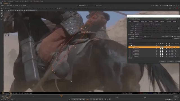Step back one frame

click(81, 99)
